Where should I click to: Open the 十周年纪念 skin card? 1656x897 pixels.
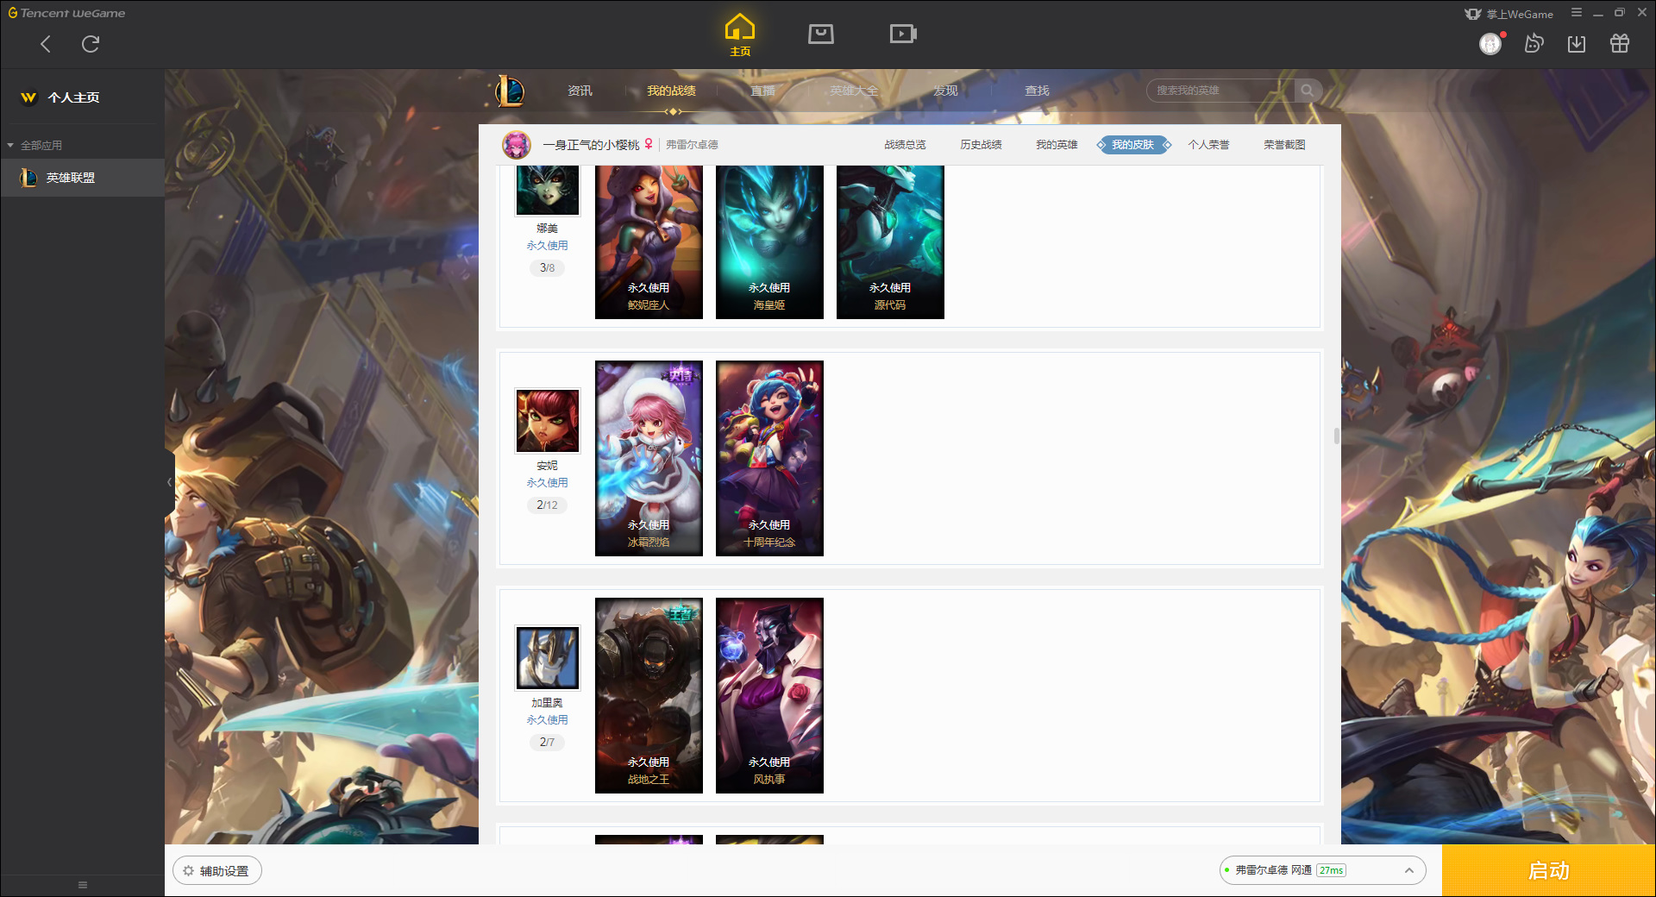coord(769,458)
